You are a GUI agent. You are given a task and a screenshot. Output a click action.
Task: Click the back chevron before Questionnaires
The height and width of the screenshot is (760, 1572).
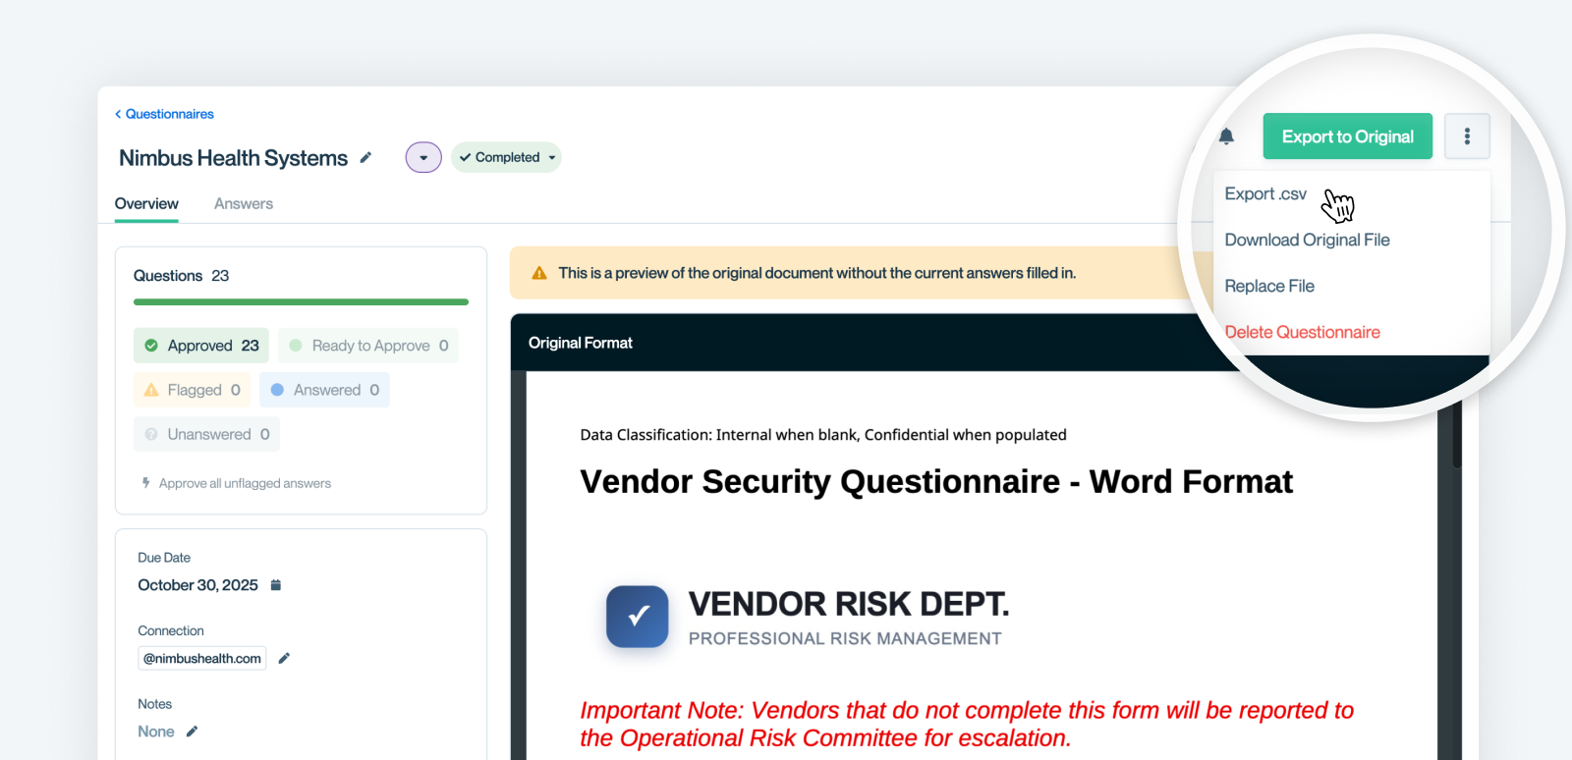point(118,114)
